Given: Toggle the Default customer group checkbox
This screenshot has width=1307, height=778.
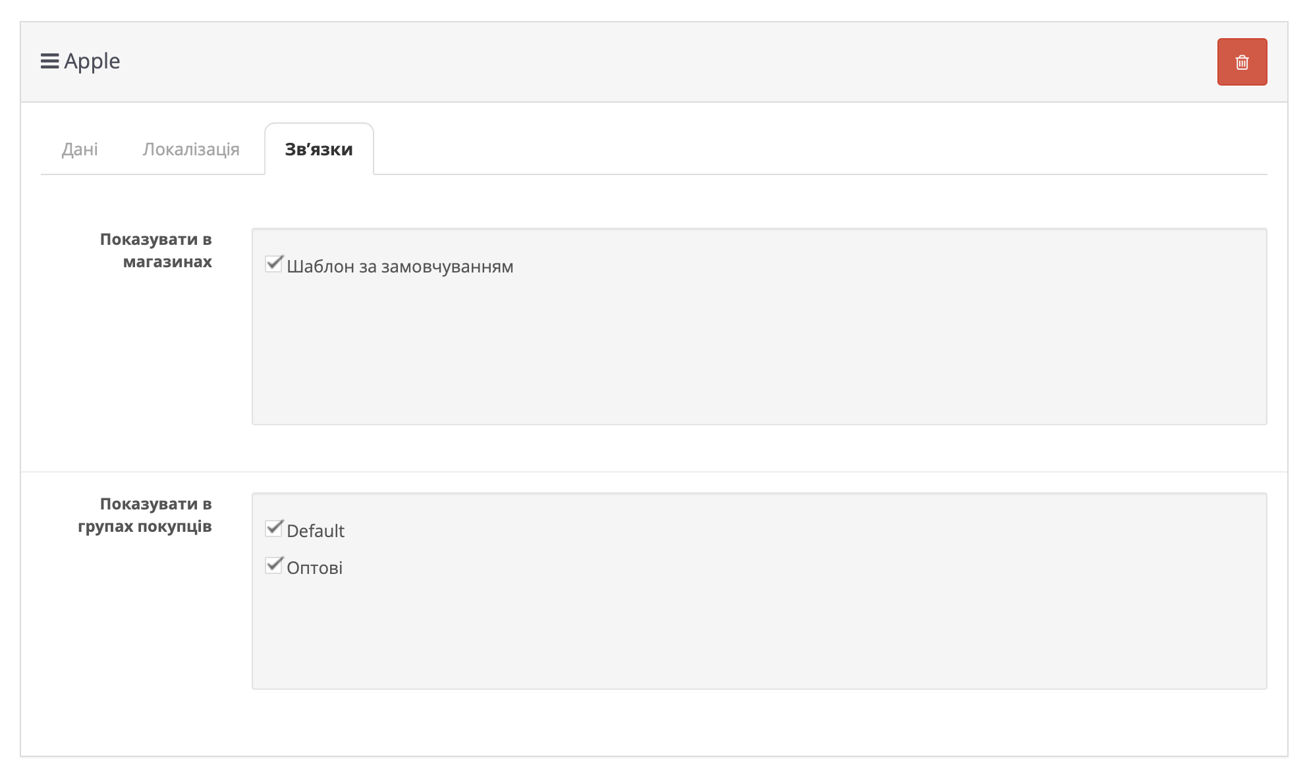Looking at the screenshot, I should 273,529.
